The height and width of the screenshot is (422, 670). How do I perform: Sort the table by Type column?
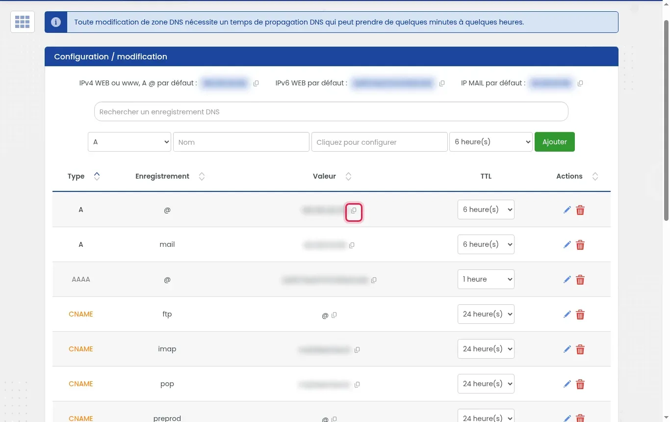(x=97, y=177)
